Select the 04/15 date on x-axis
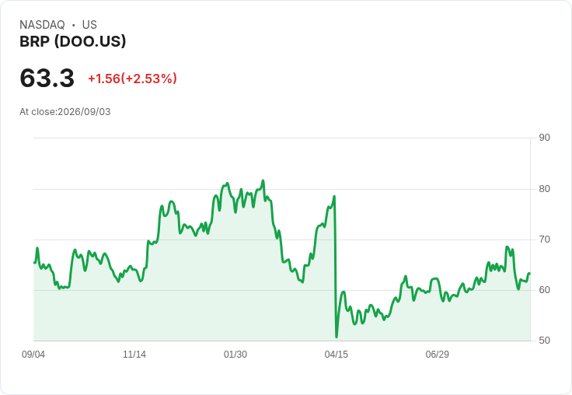572x395 pixels. pyautogui.click(x=337, y=354)
